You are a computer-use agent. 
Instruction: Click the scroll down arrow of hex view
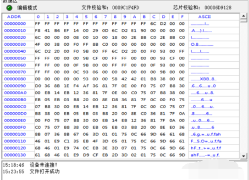(x=243, y=156)
